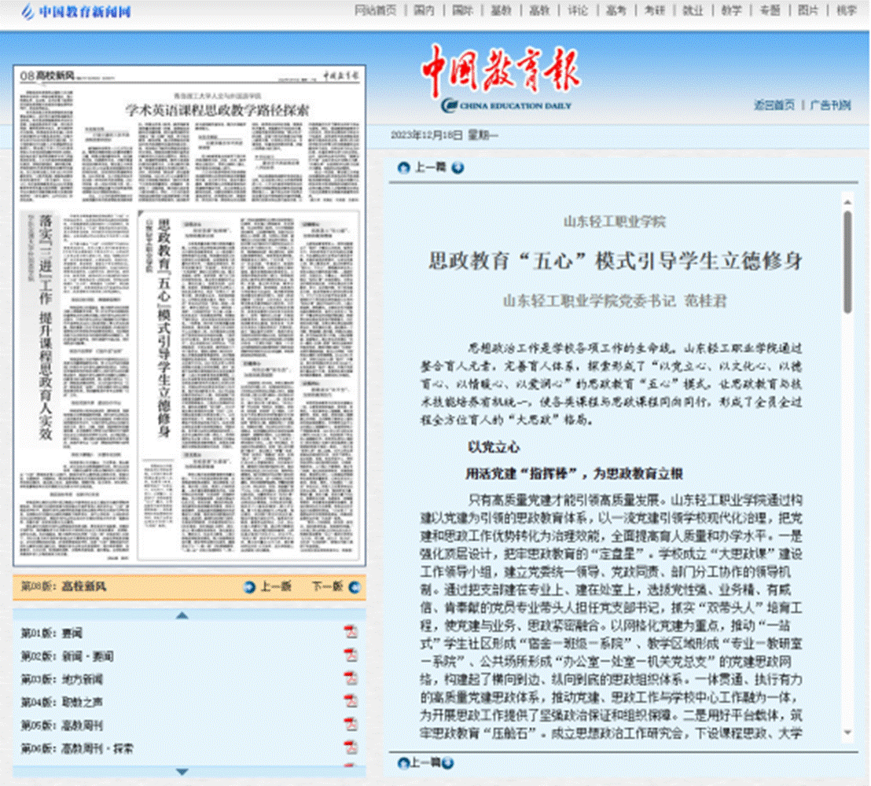Click the arrow icon right of 下一版
The image size is (871, 786).
coord(358,586)
